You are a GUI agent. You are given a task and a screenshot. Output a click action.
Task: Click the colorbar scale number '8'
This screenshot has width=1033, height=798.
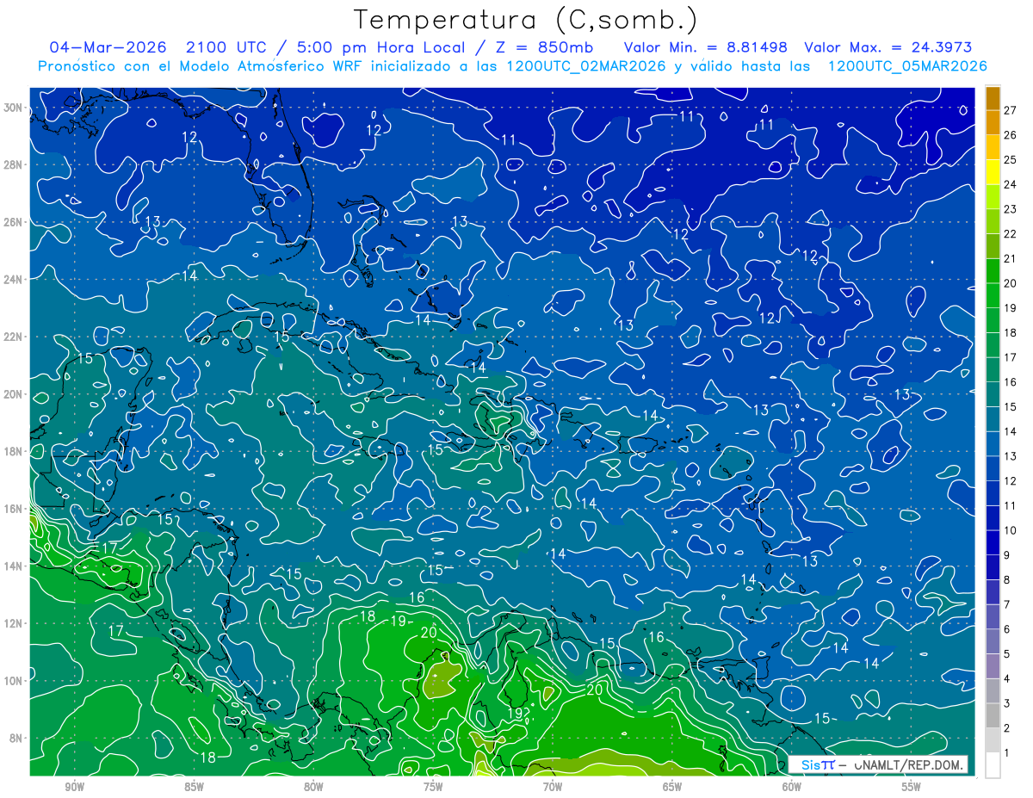coord(1007,580)
